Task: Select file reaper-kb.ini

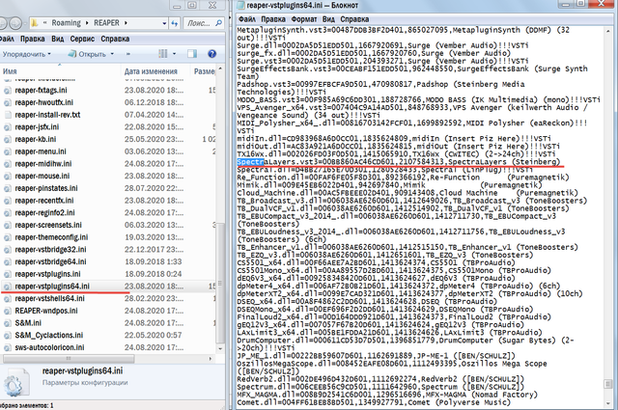Action: [x=36, y=139]
